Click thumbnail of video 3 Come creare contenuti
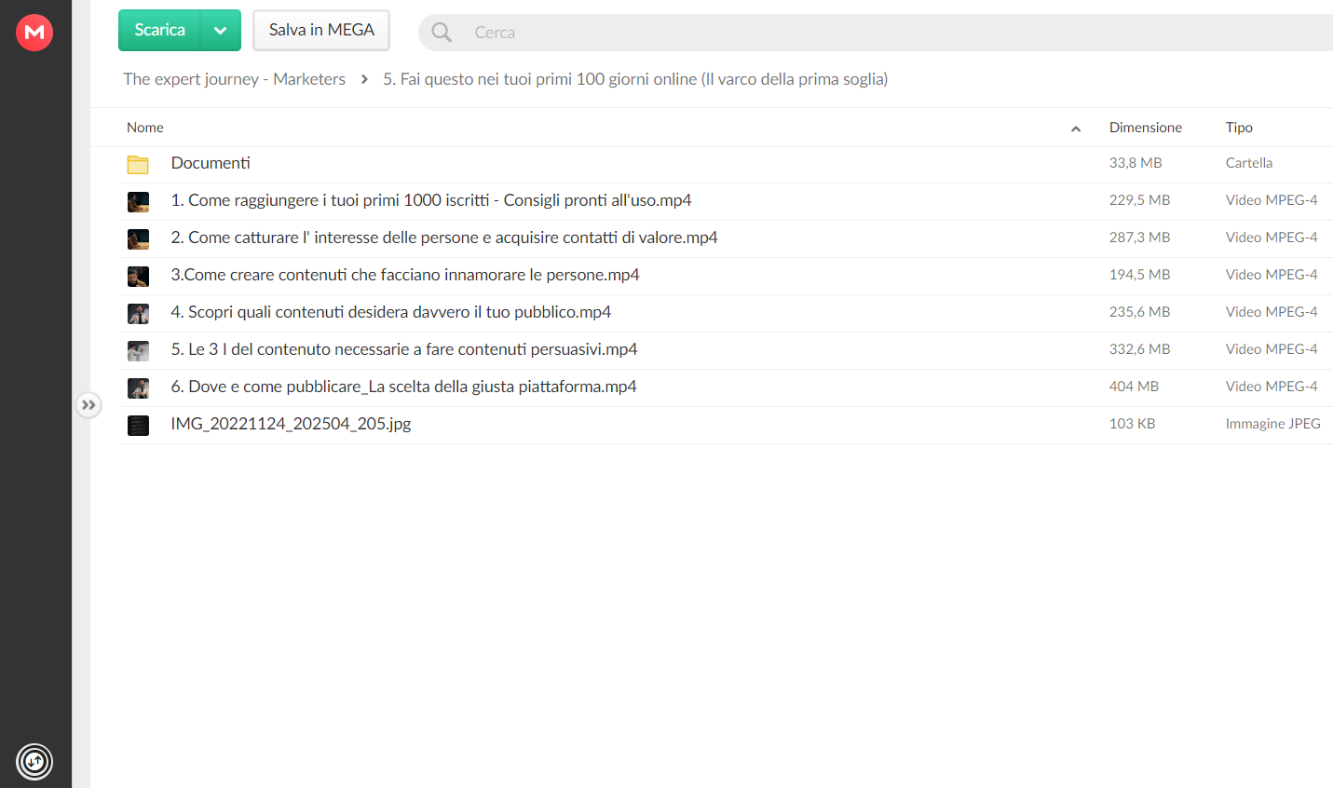Image resolution: width=1333 pixels, height=788 pixels. coord(138,277)
